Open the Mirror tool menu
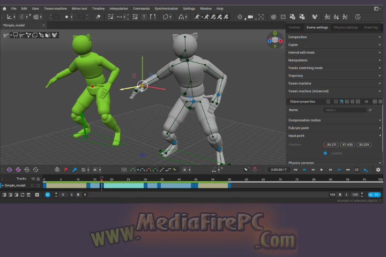Image resolution: width=386 pixels, height=257 pixels. [79, 9]
